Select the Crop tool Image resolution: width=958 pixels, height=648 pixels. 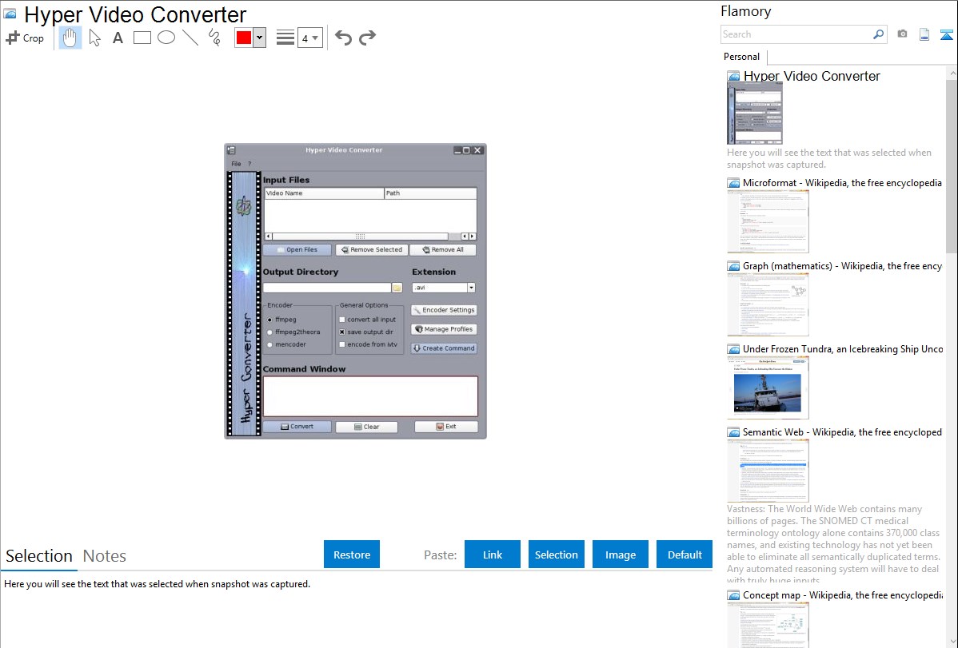(x=25, y=38)
